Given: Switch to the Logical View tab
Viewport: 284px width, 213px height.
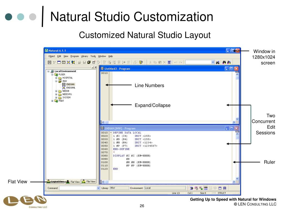Looking at the screenshot, I should (55, 181).
